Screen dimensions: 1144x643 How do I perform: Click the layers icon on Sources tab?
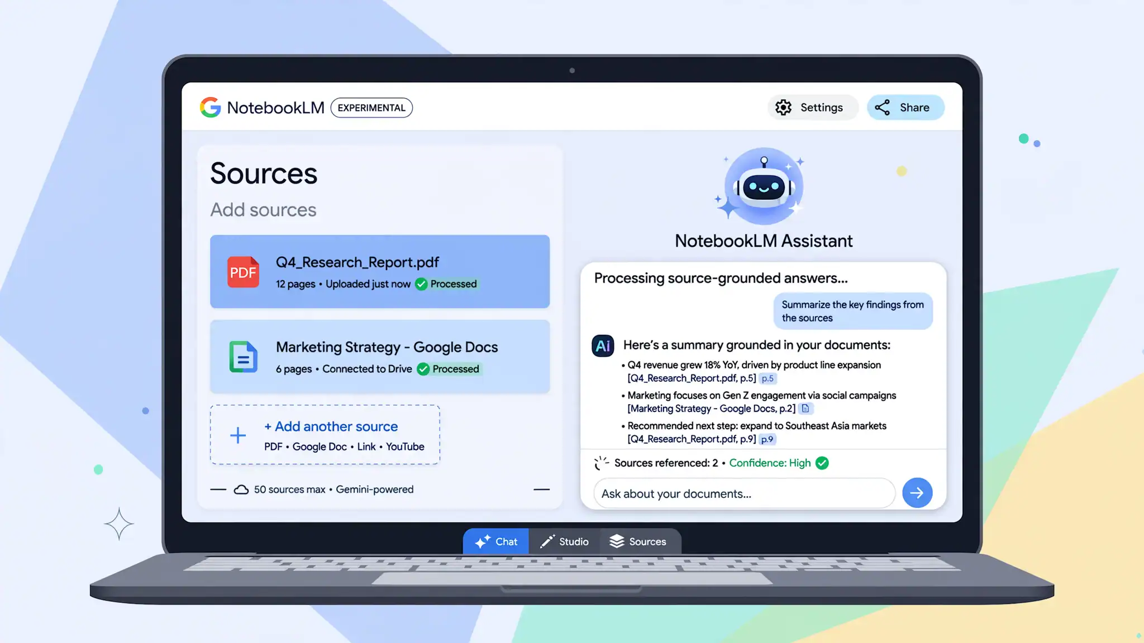pos(617,541)
